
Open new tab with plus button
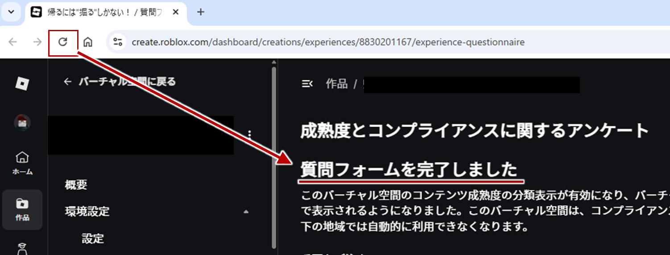tap(201, 12)
